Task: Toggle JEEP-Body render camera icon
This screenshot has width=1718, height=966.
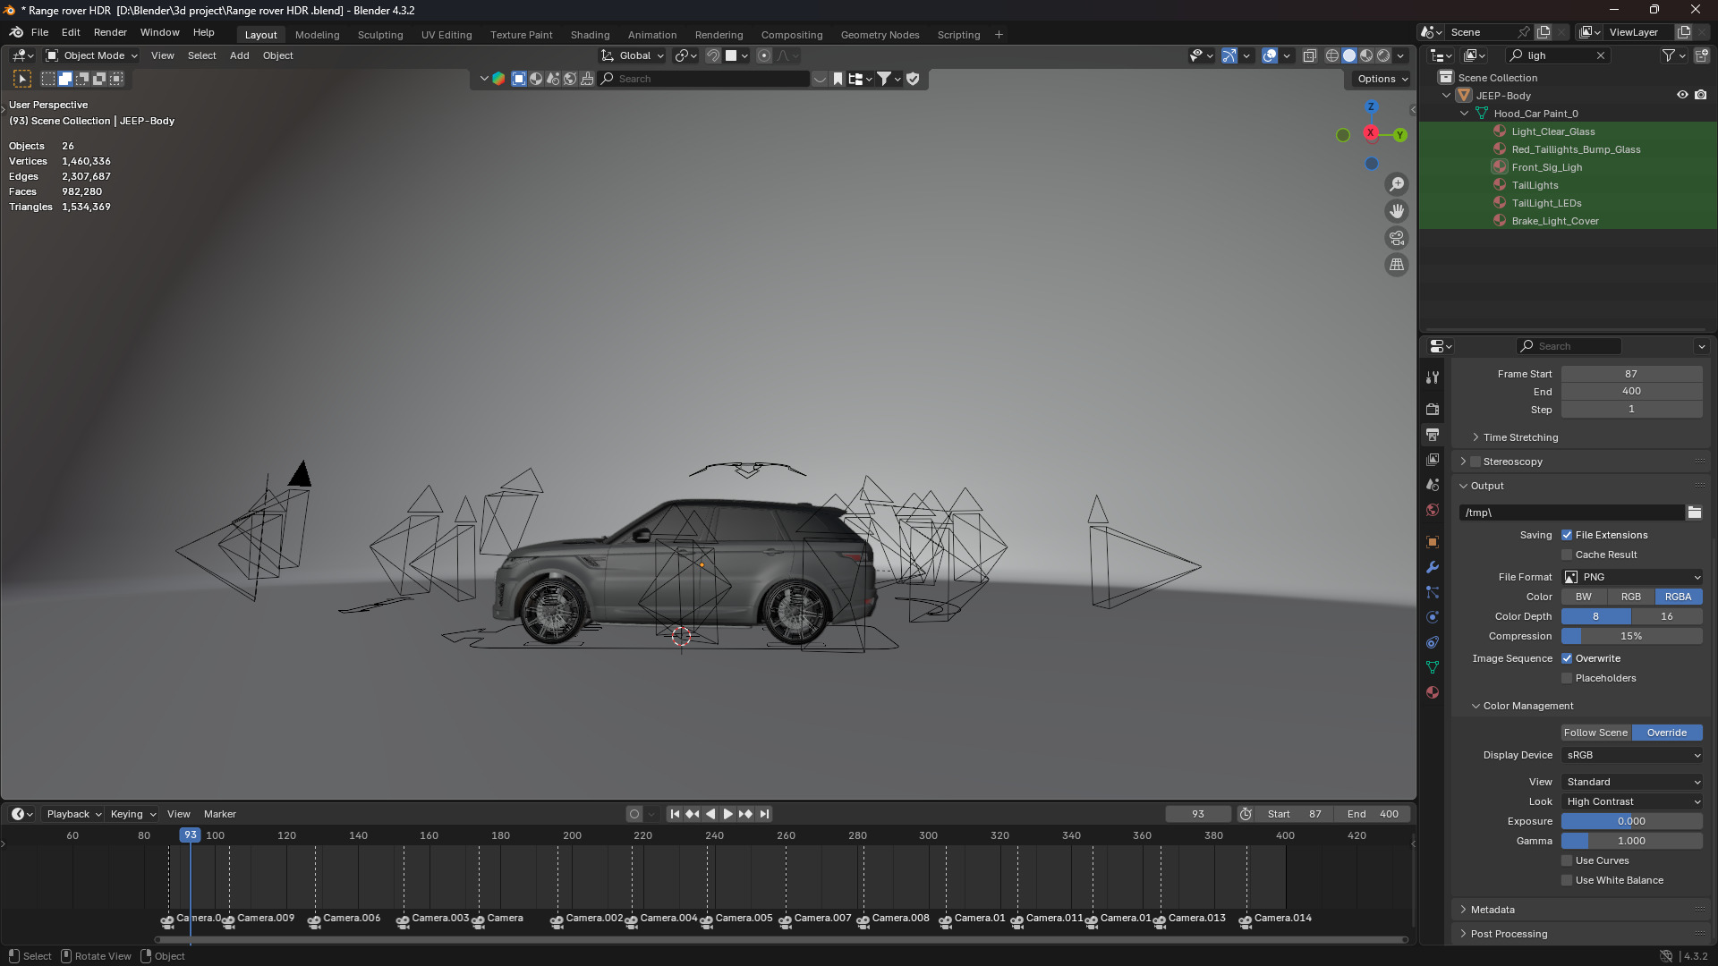Action: coord(1701,95)
